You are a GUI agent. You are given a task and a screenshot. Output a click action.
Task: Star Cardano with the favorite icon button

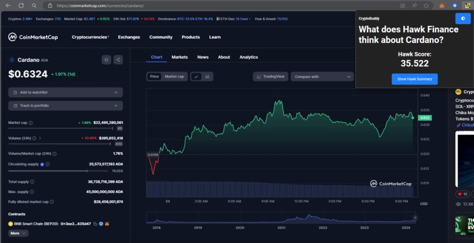[106, 60]
